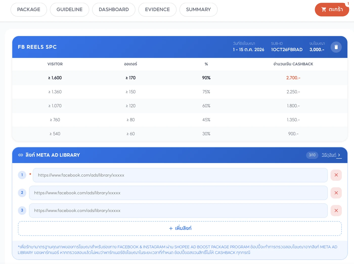This screenshot has width=354, height=264.
Task: Remove link row 3 with red X
Action: 336,210
